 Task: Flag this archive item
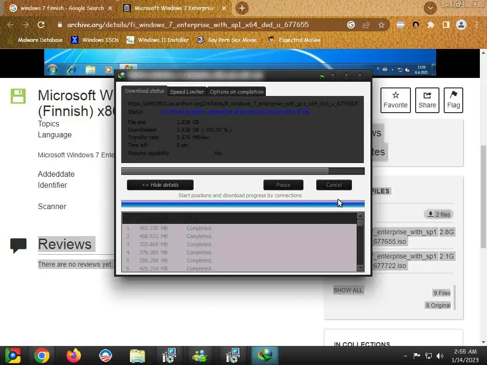click(x=453, y=100)
